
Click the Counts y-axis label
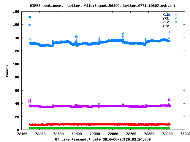pos(7,71)
